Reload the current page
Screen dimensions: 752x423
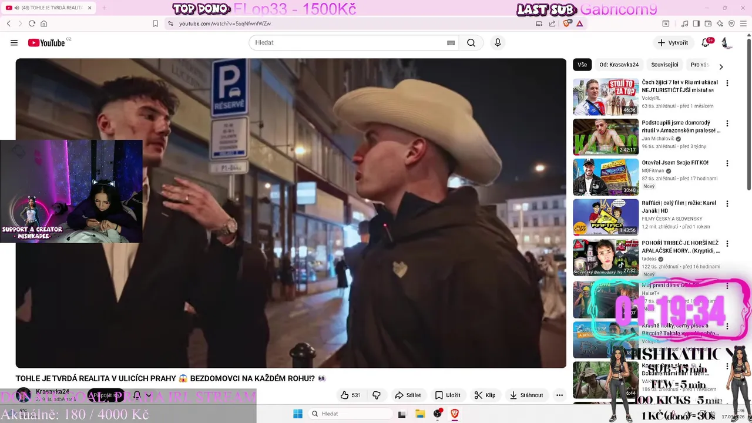tap(32, 23)
